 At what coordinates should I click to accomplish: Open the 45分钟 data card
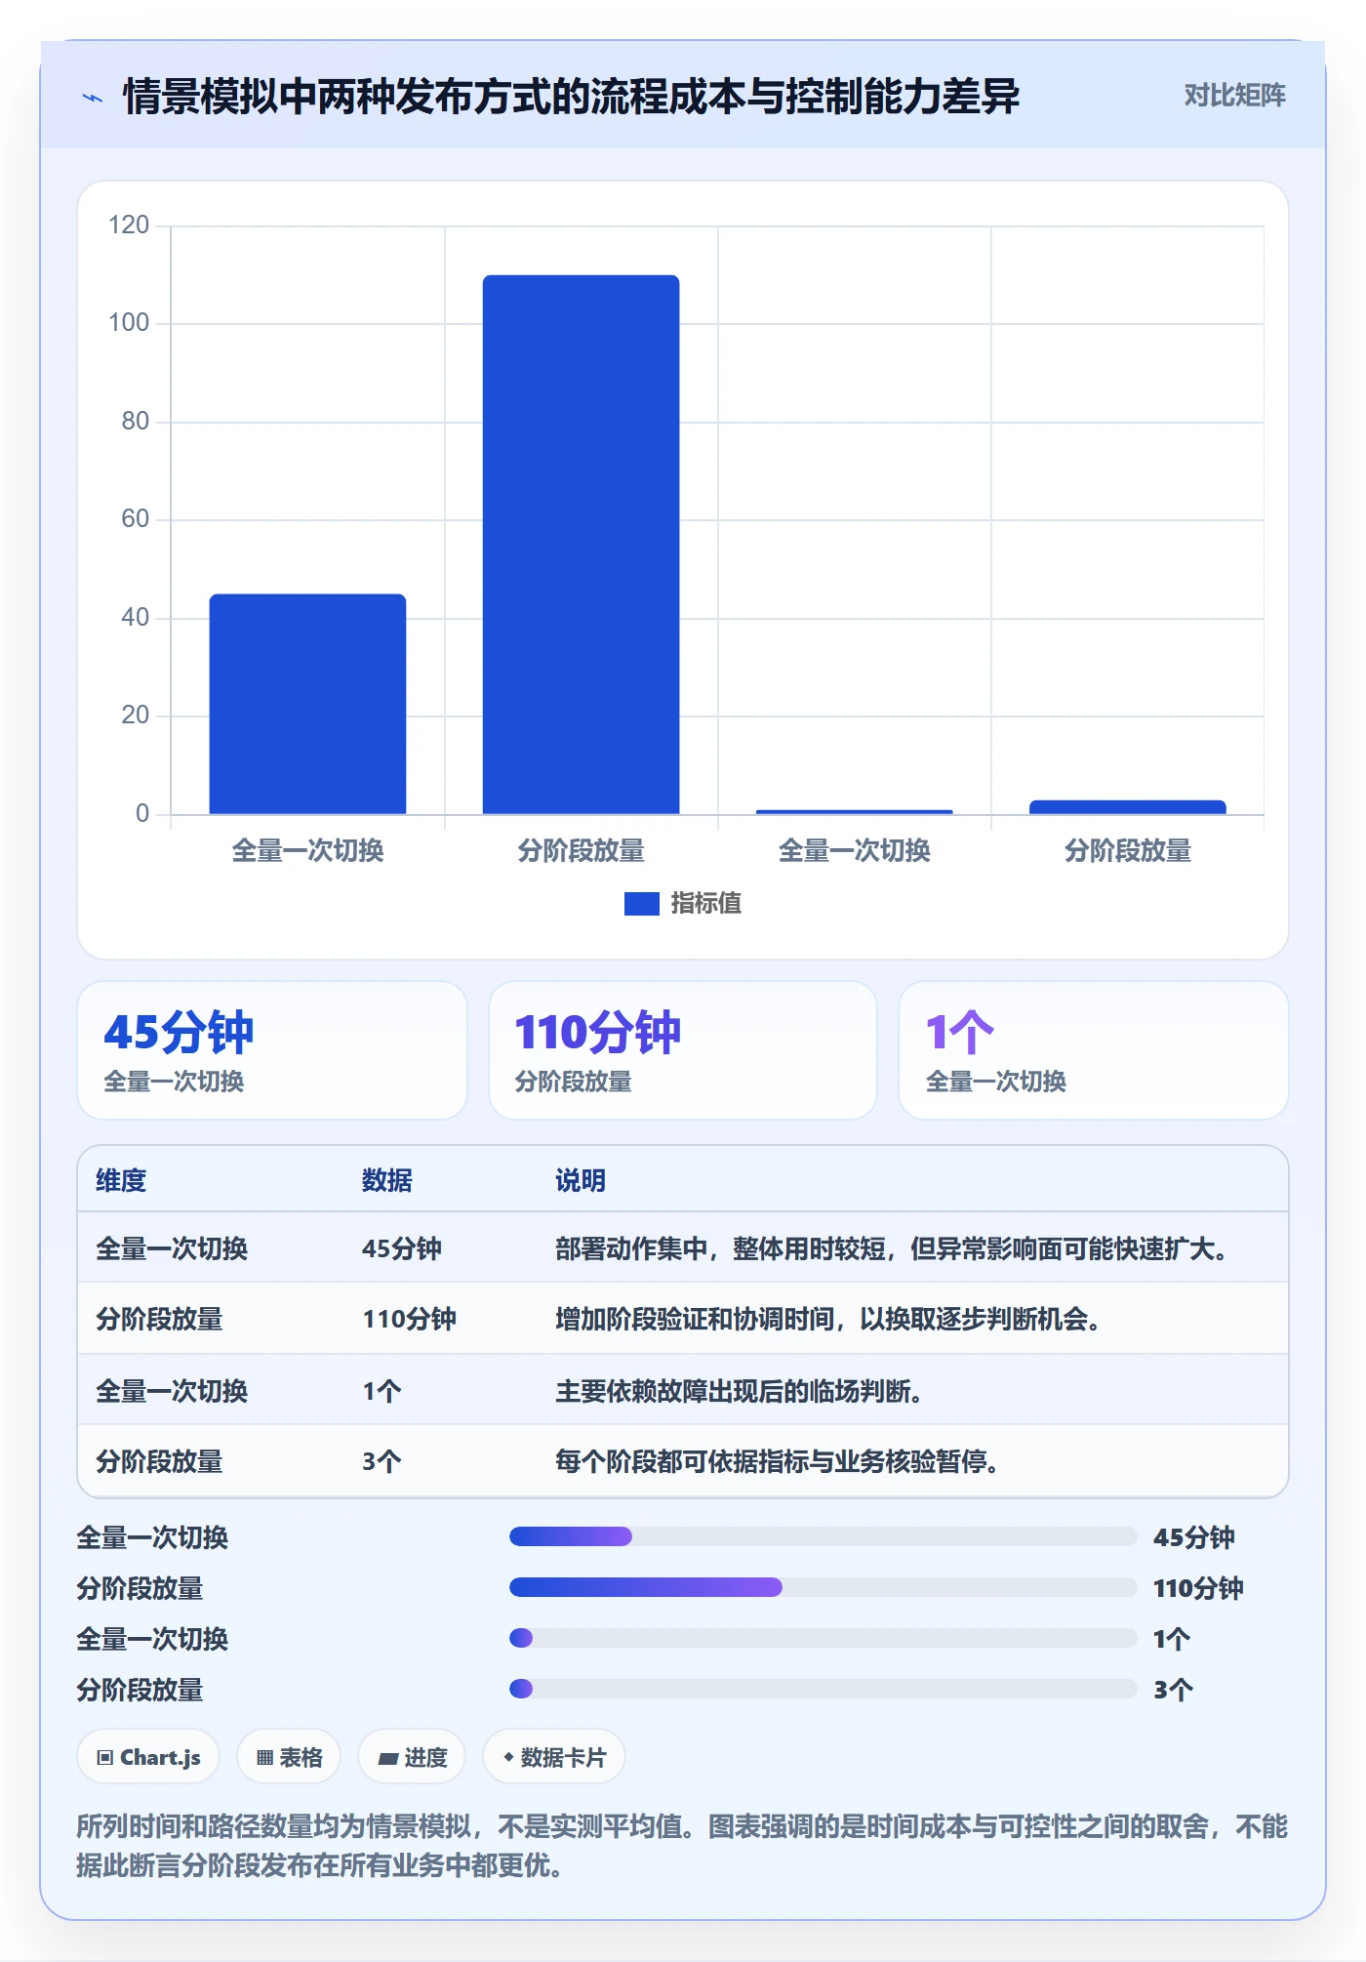tap(272, 1050)
